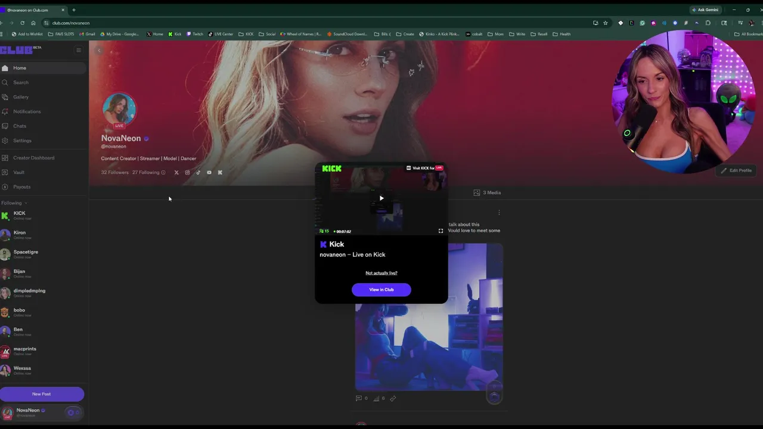Bookmark this page with the star icon

[x=606, y=23]
